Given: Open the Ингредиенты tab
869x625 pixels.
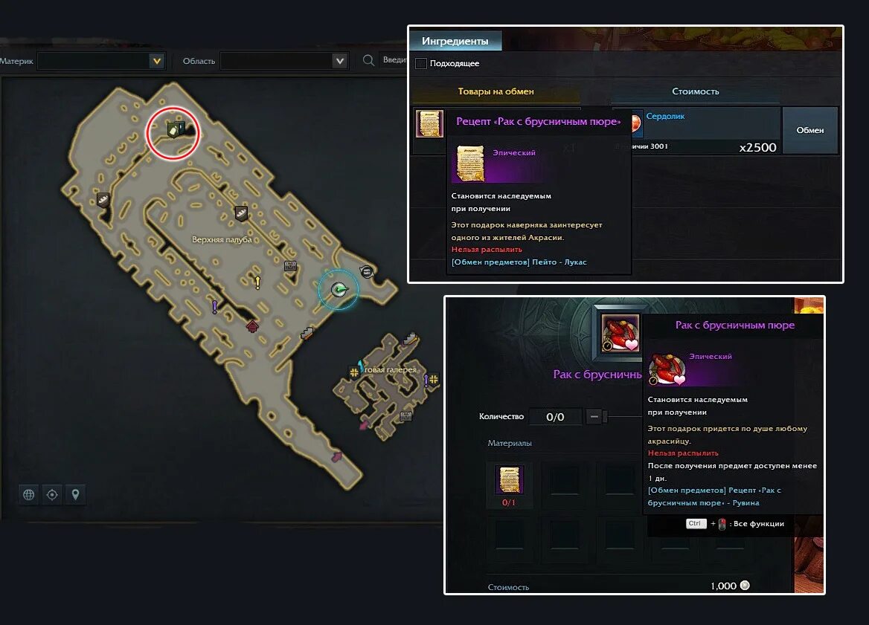Looking at the screenshot, I should [455, 41].
